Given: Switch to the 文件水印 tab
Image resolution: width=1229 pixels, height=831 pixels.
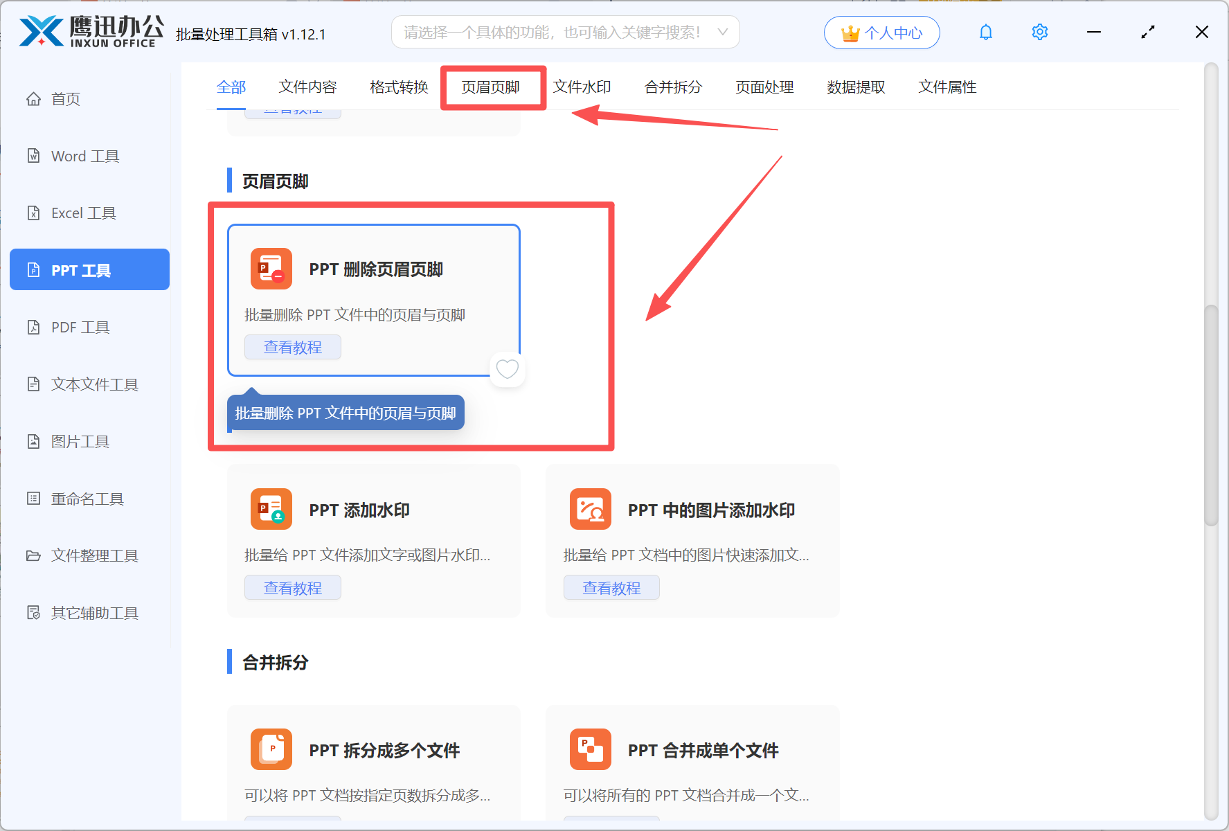Looking at the screenshot, I should coord(582,87).
